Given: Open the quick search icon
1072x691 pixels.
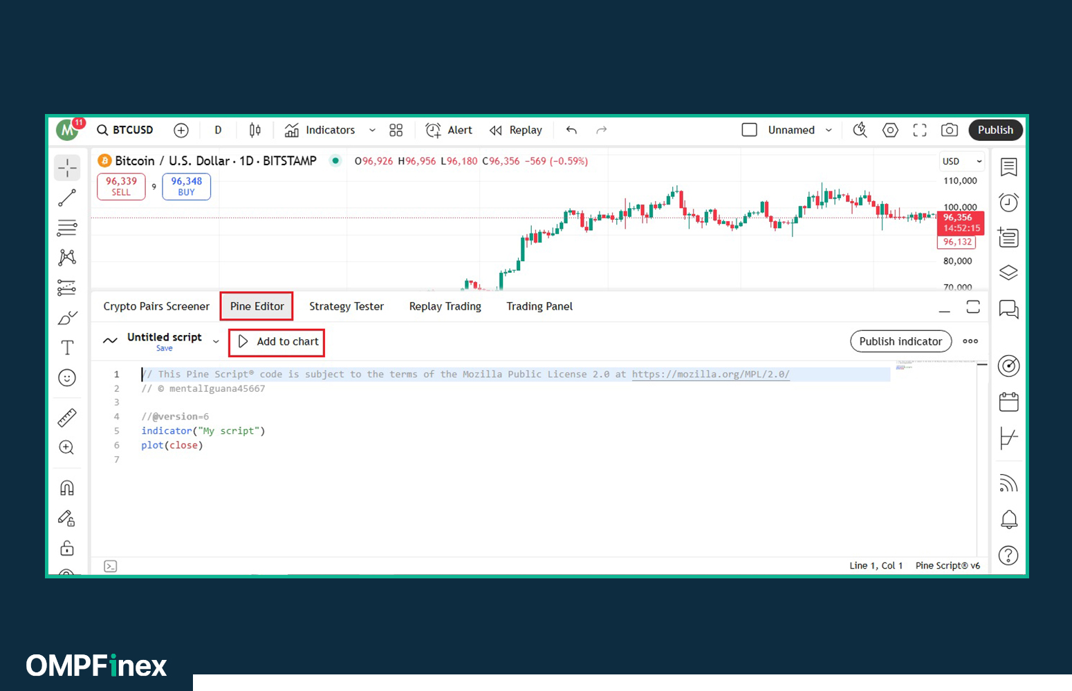Looking at the screenshot, I should point(860,130).
